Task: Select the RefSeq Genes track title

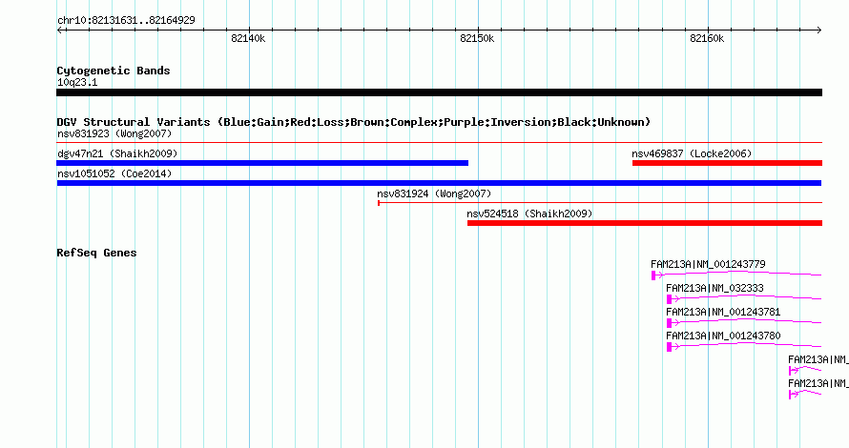Action: [x=96, y=253]
